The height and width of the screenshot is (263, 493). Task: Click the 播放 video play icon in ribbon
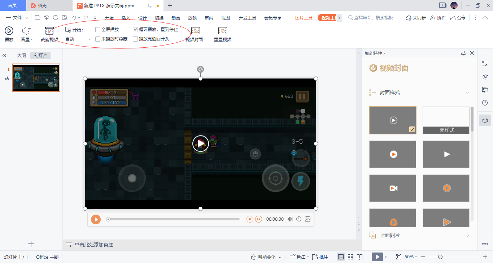coord(9,31)
